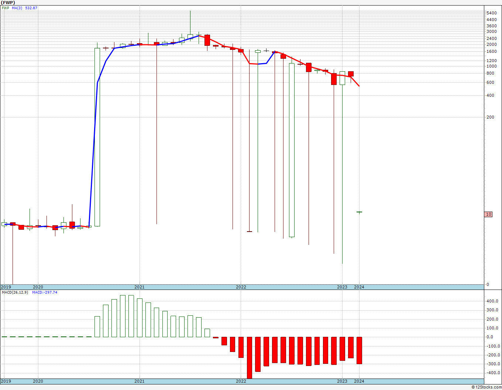Click the deepest red MACD bar in early 2022
The width and height of the screenshot is (502, 390).
pyautogui.click(x=250, y=357)
